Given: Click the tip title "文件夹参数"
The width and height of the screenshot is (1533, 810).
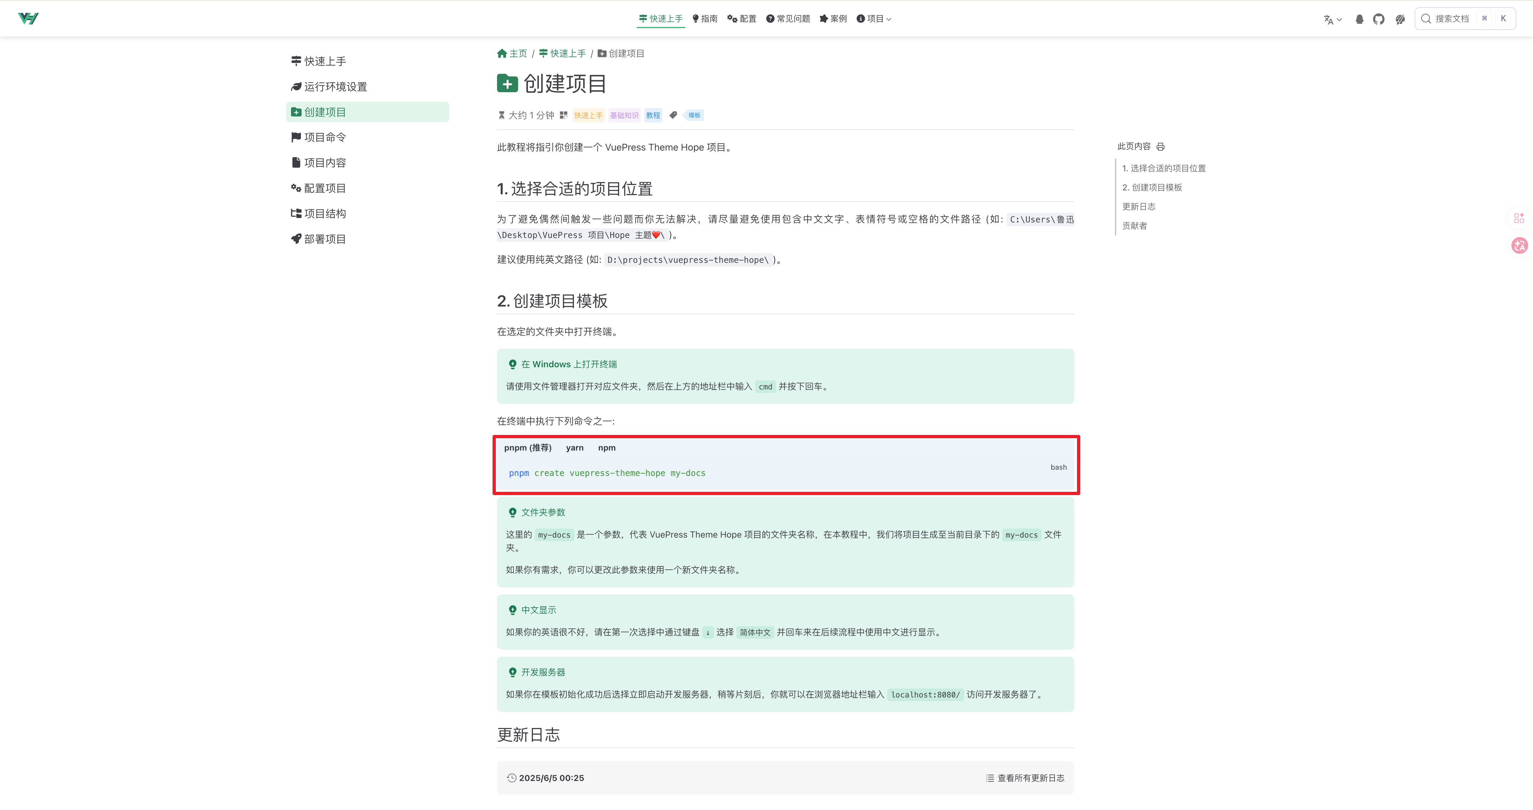Looking at the screenshot, I should (543, 512).
